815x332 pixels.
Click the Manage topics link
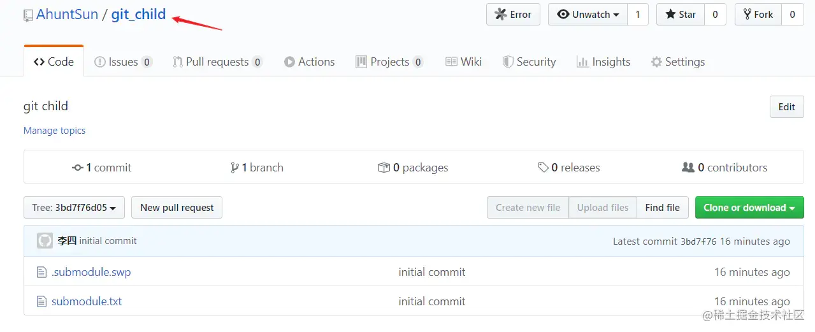(54, 131)
